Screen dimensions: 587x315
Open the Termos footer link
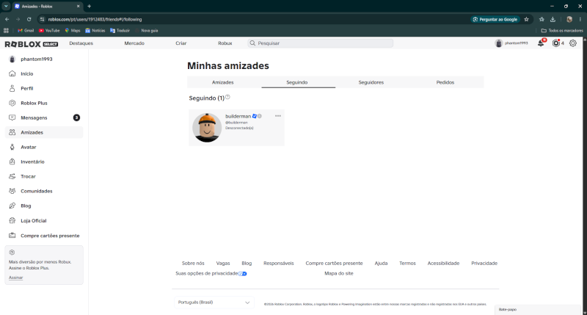pyautogui.click(x=407, y=264)
